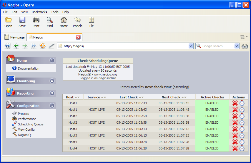Click next check time 05-13-2005 11:07:28 for Host4 HOST_LIVE
The height and width of the screenshot is (163, 251).
point(174,148)
